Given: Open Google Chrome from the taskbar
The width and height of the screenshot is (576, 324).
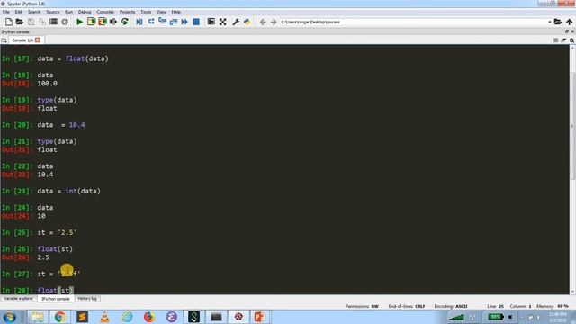Looking at the screenshot, I should coord(59,317).
